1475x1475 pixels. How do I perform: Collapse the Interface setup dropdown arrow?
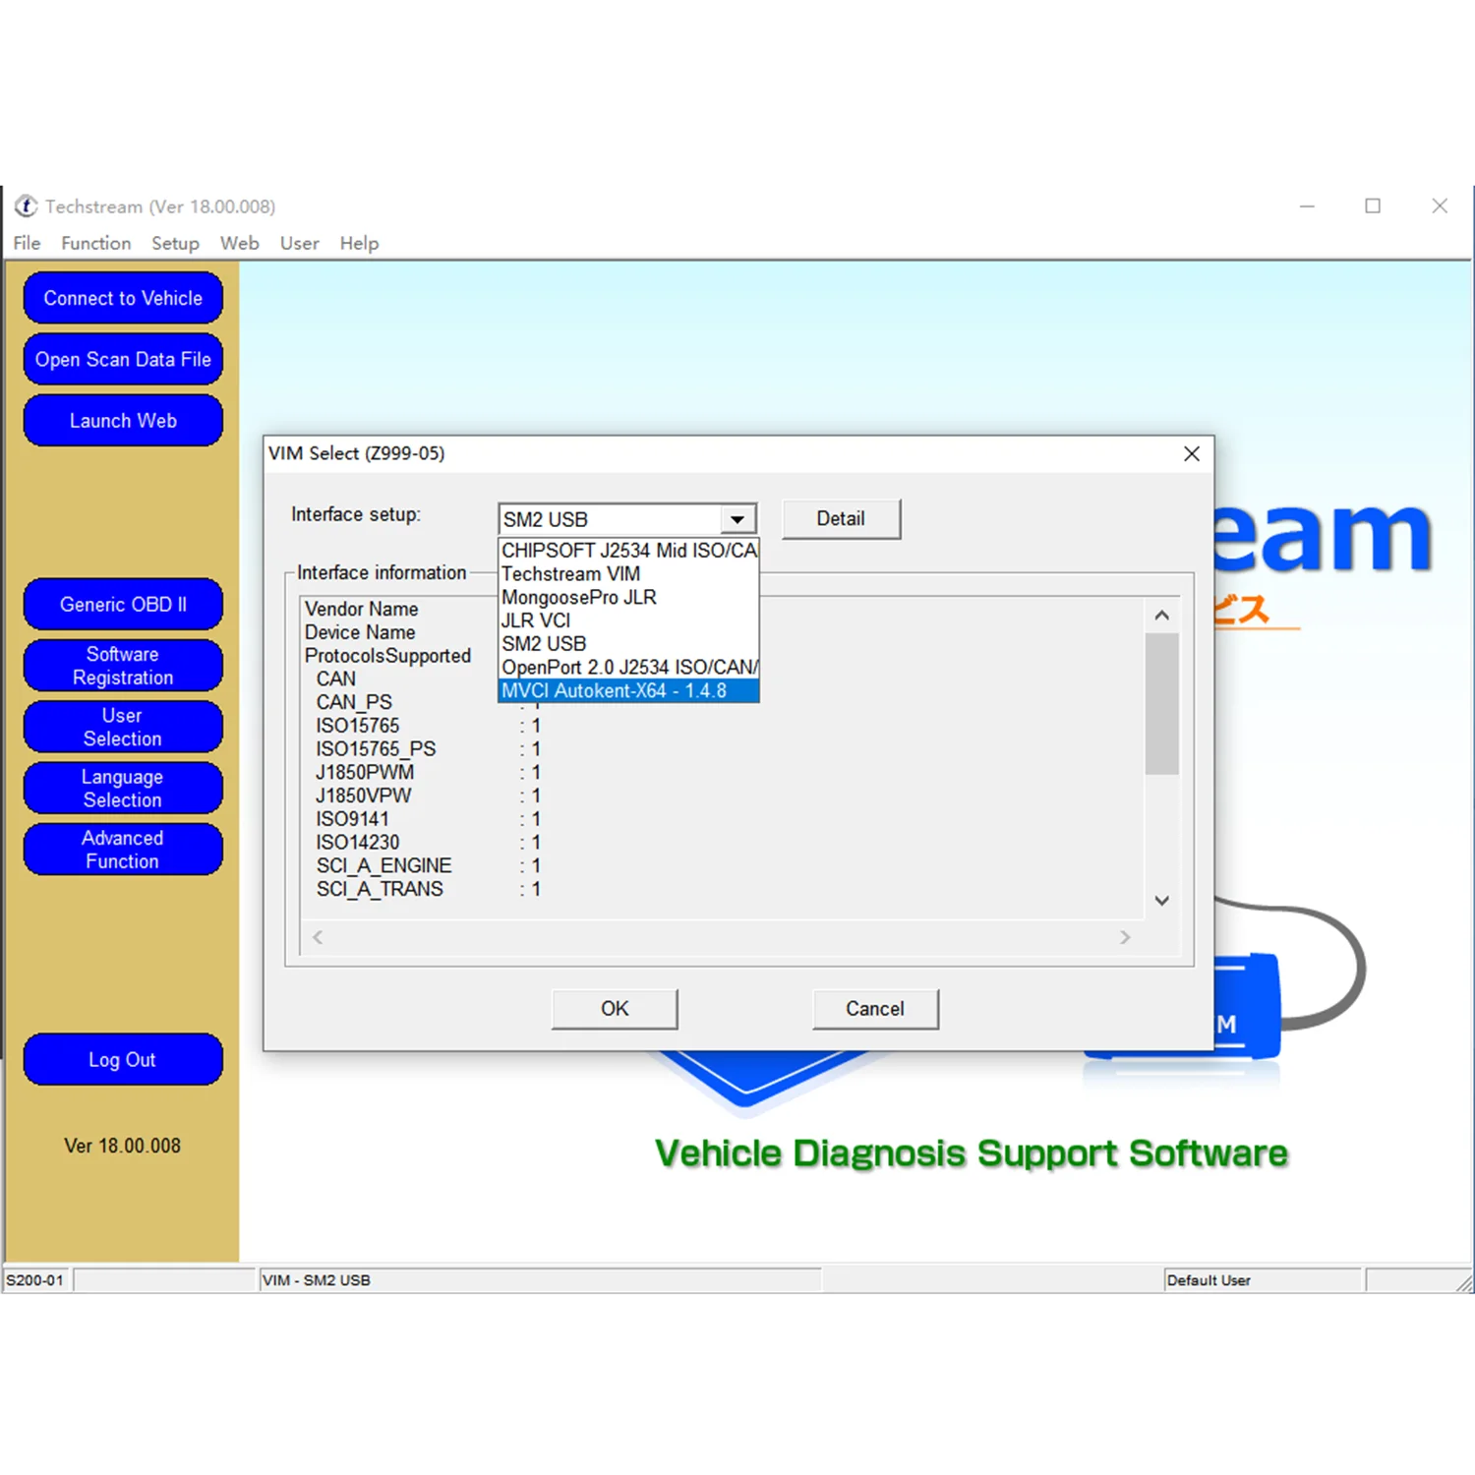click(x=737, y=519)
